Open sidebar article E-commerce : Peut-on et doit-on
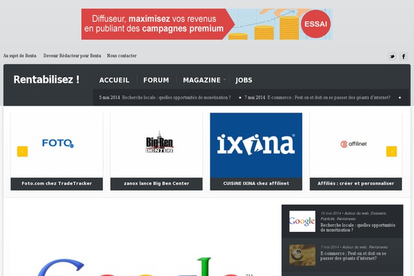414x276 pixels. tap(353, 256)
